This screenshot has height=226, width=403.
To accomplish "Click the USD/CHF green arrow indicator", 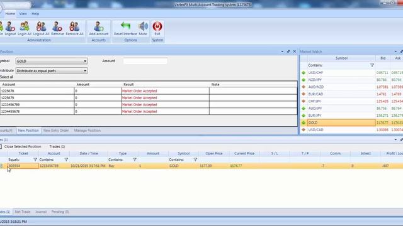I will (304, 73).
